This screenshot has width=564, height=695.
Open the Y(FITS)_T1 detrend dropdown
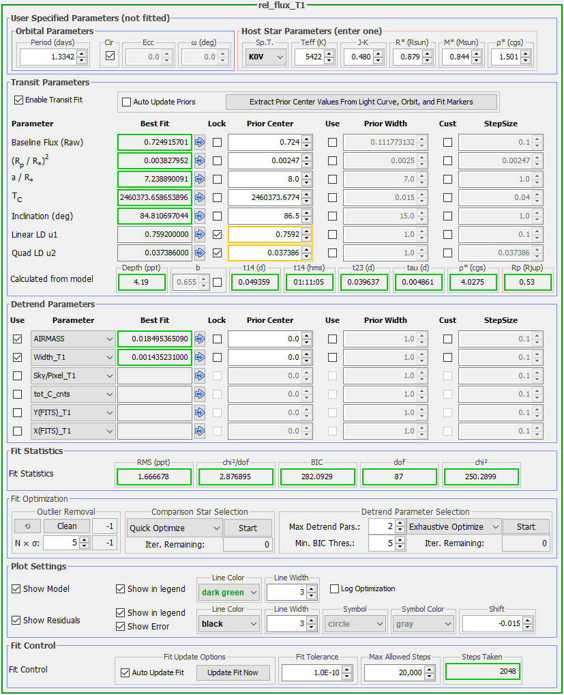(73, 412)
